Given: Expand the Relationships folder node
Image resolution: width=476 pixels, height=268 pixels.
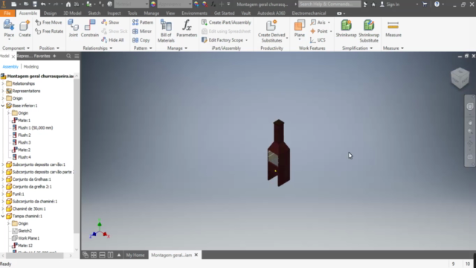Looking at the screenshot, I should (x=3, y=83).
